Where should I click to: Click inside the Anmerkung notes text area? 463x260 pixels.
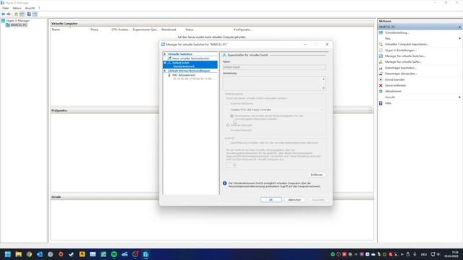(x=272, y=84)
